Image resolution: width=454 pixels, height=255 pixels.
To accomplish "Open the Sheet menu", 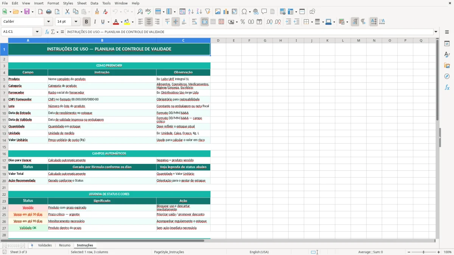I will point(82,3).
